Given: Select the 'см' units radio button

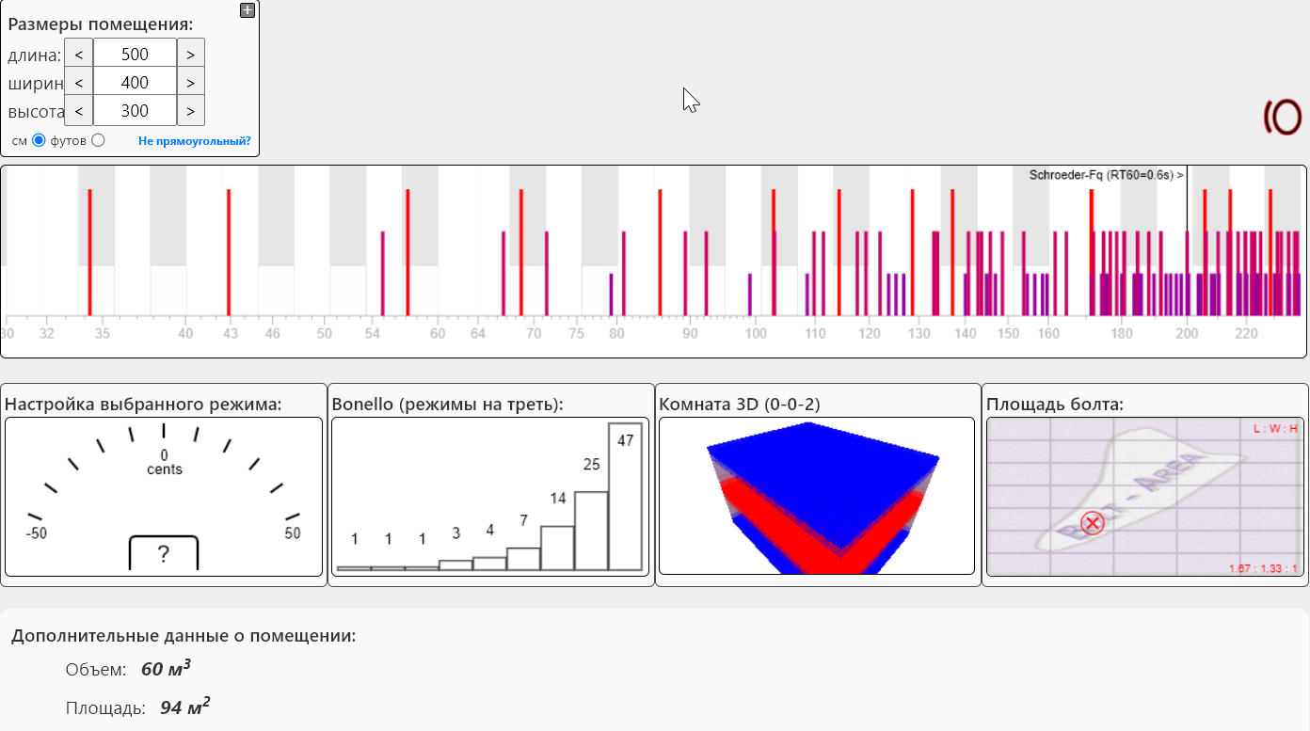Looking at the screenshot, I should tap(39, 140).
